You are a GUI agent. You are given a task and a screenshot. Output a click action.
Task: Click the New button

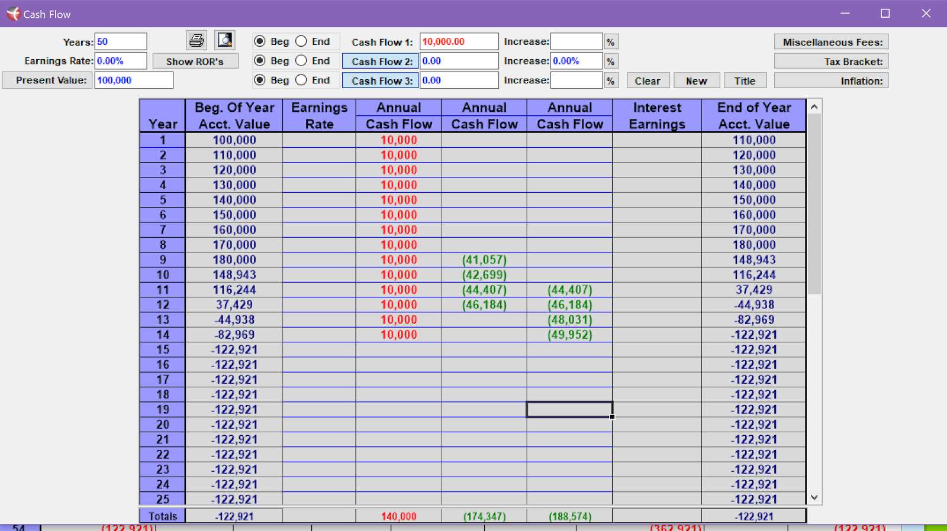click(697, 81)
